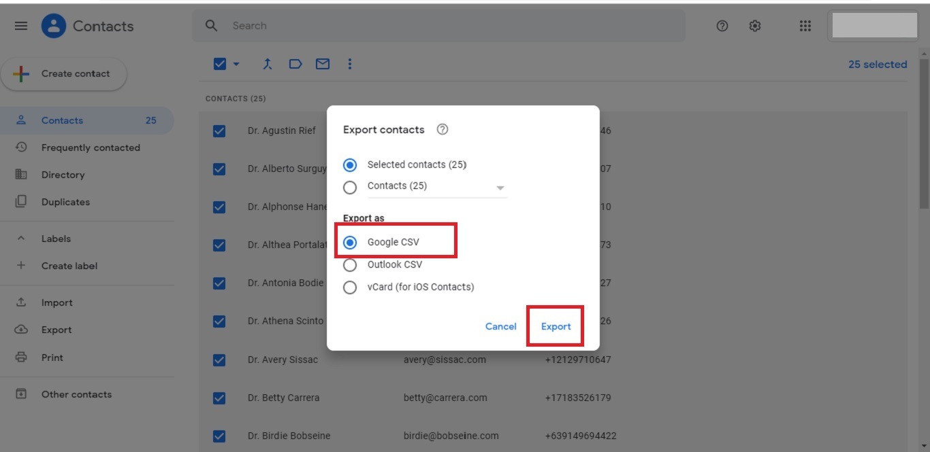This screenshot has width=930, height=452.
Task: Click the send email toolbar icon
Action: (323, 64)
